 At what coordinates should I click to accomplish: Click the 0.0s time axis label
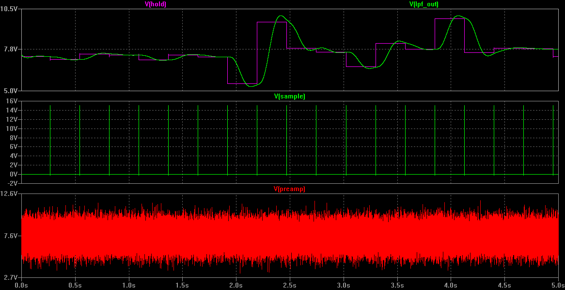22,285
